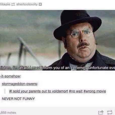Viewport: 115px width, 115px height.
Task: View the 855 notes count
Action: click(8, 112)
